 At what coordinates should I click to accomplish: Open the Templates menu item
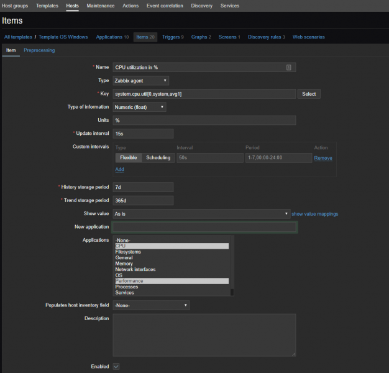(x=47, y=6)
